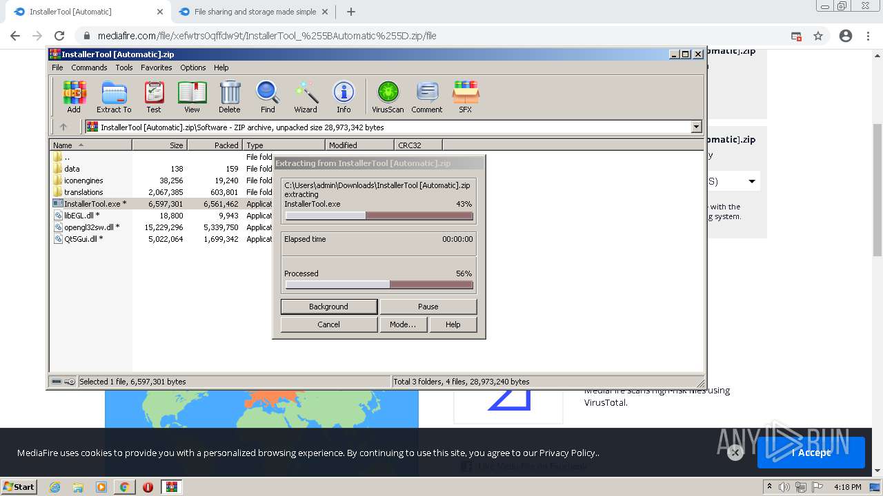Click Internet Explorer taskbar icon
Screen dimensions: 883x496
point(55,487)
